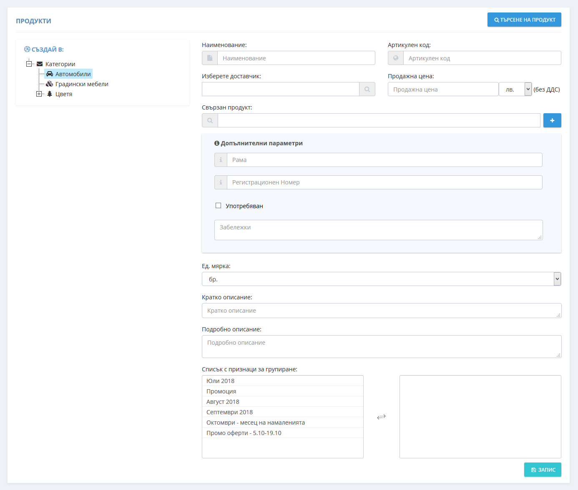
Task: Click the tree icon of Цветя category
Action: coord(50,94)
